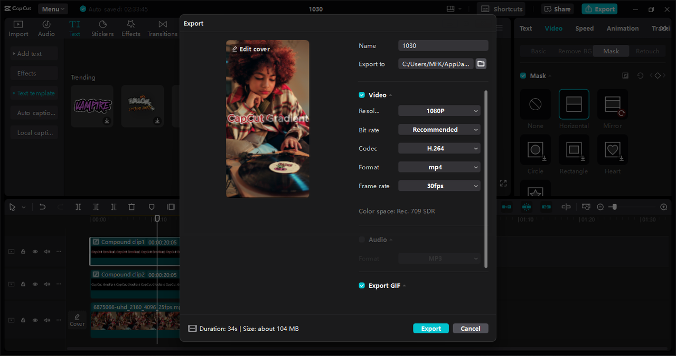Choose the Mirror mask
Screen dimensions: 676x356
(x=613, y=104)
